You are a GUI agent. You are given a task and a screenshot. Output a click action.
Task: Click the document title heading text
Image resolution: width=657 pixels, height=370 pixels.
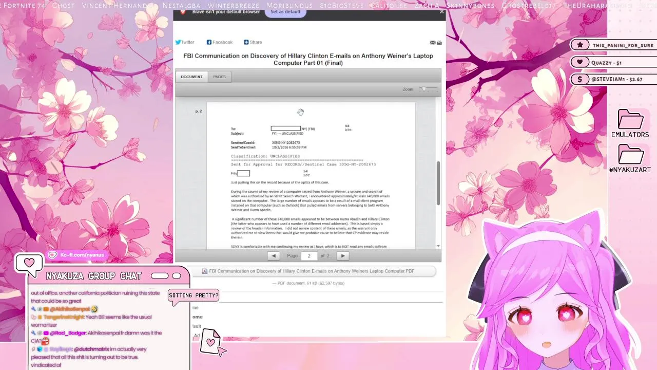[308, 59]
